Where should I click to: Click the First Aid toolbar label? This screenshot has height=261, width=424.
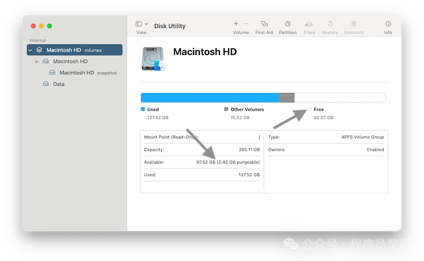point(264,32)
